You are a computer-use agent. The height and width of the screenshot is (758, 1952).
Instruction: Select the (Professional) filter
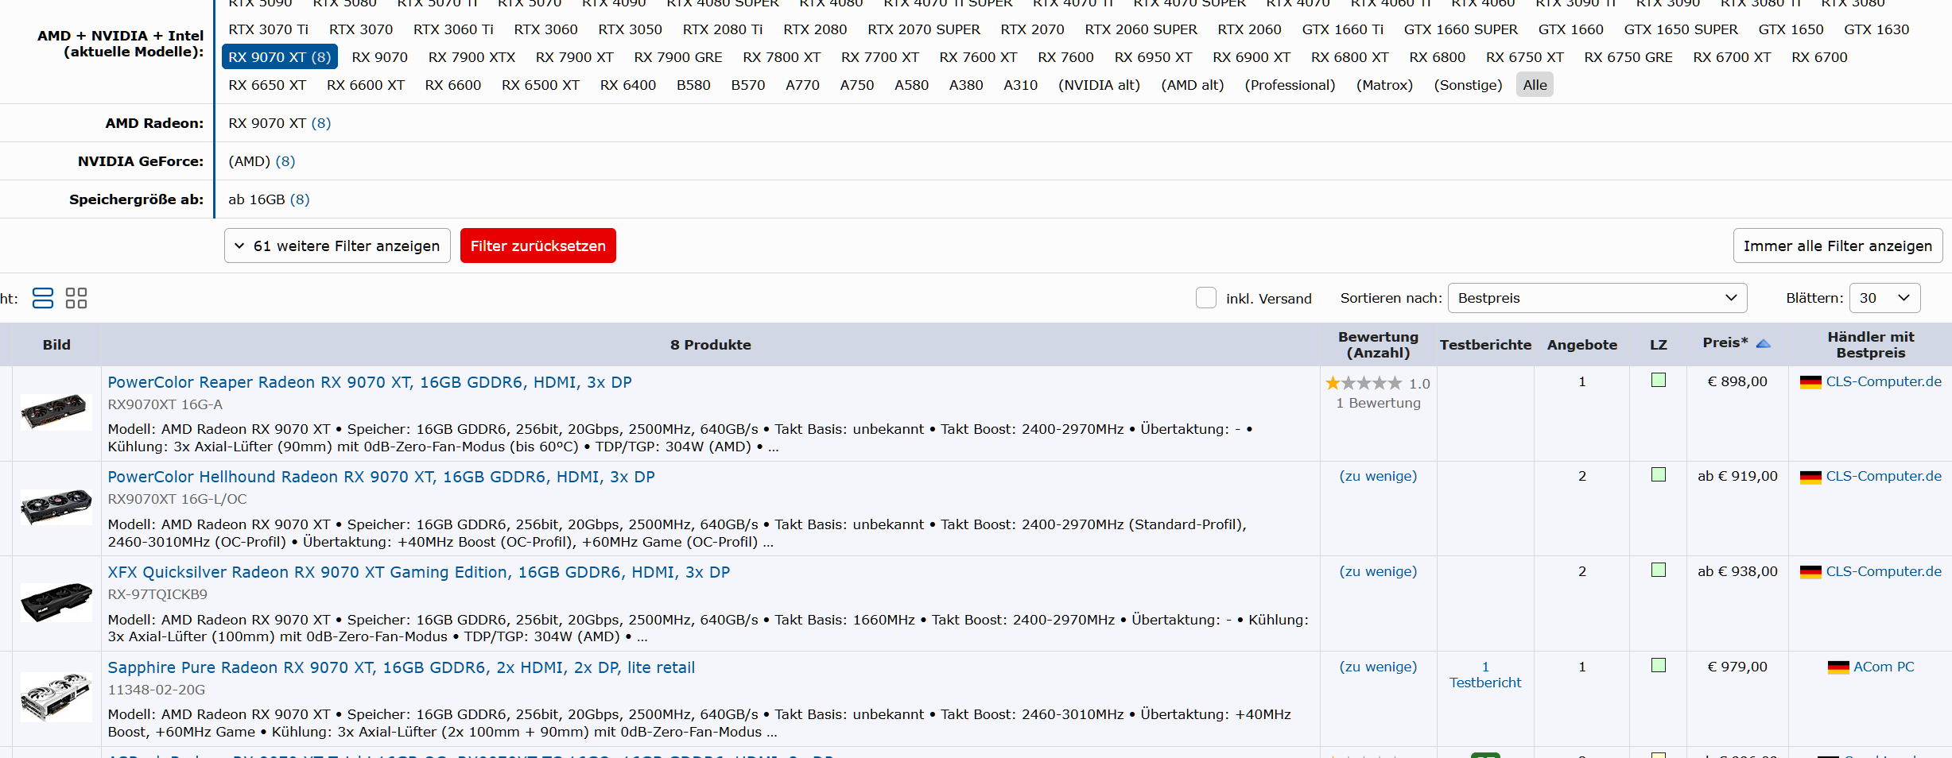point(1290,85)
